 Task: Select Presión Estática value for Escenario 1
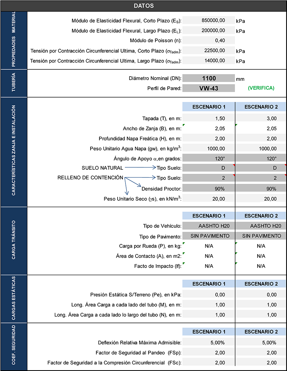(x=208, y=294)
